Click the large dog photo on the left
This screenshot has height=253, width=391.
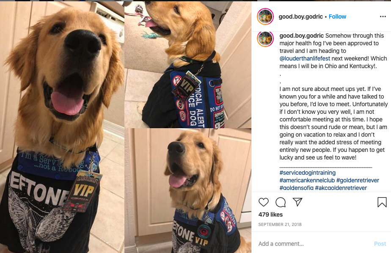(62, 127)
